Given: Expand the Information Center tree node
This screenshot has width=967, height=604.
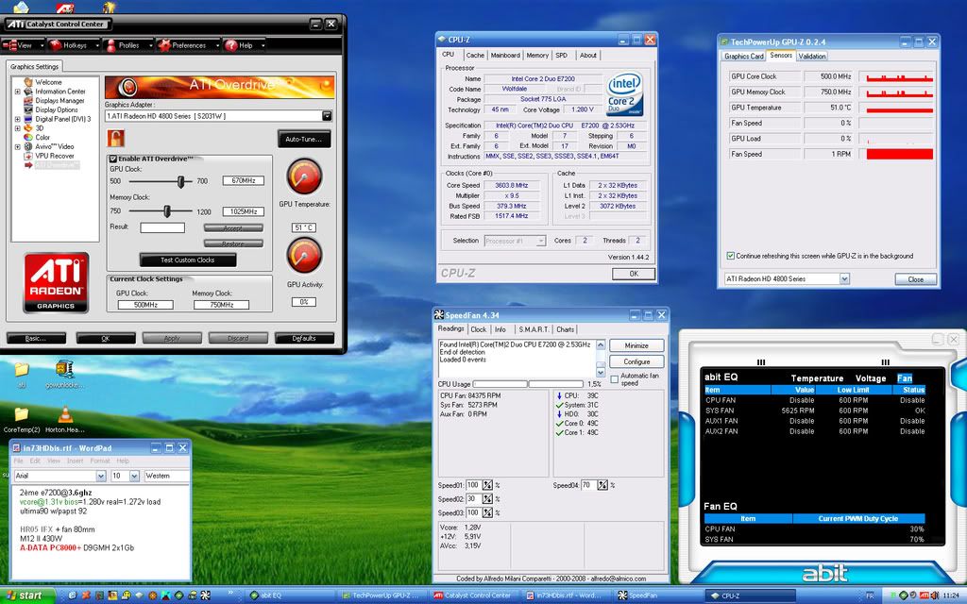Looking at the screenshot, I should (x=17, y=92).
